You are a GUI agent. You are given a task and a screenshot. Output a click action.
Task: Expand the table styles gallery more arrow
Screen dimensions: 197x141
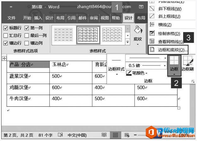tap(127, 42)
